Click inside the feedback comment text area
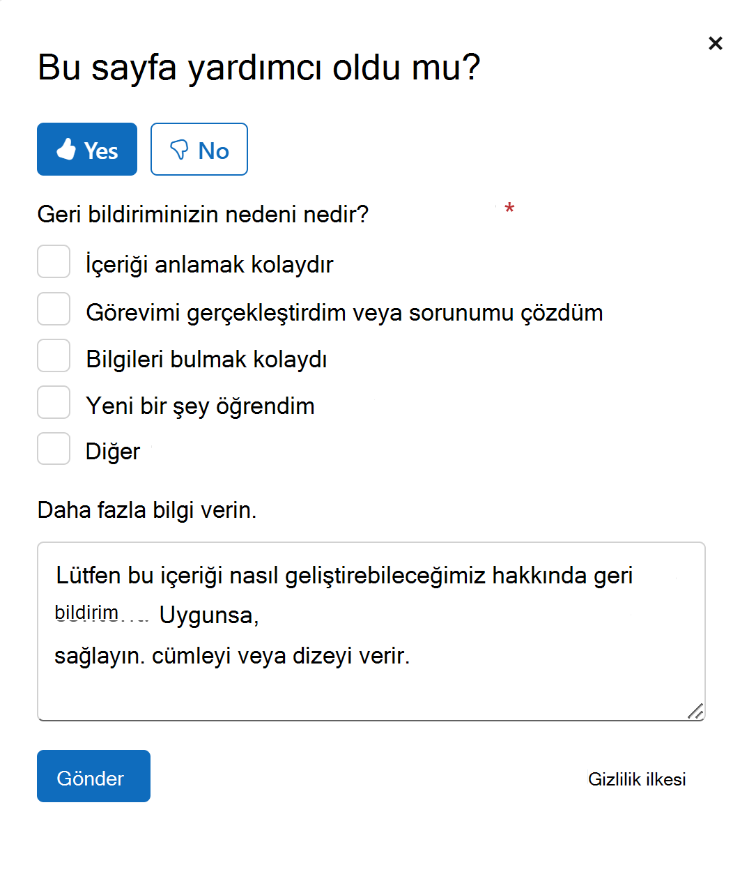 click(x=371, y=627)
